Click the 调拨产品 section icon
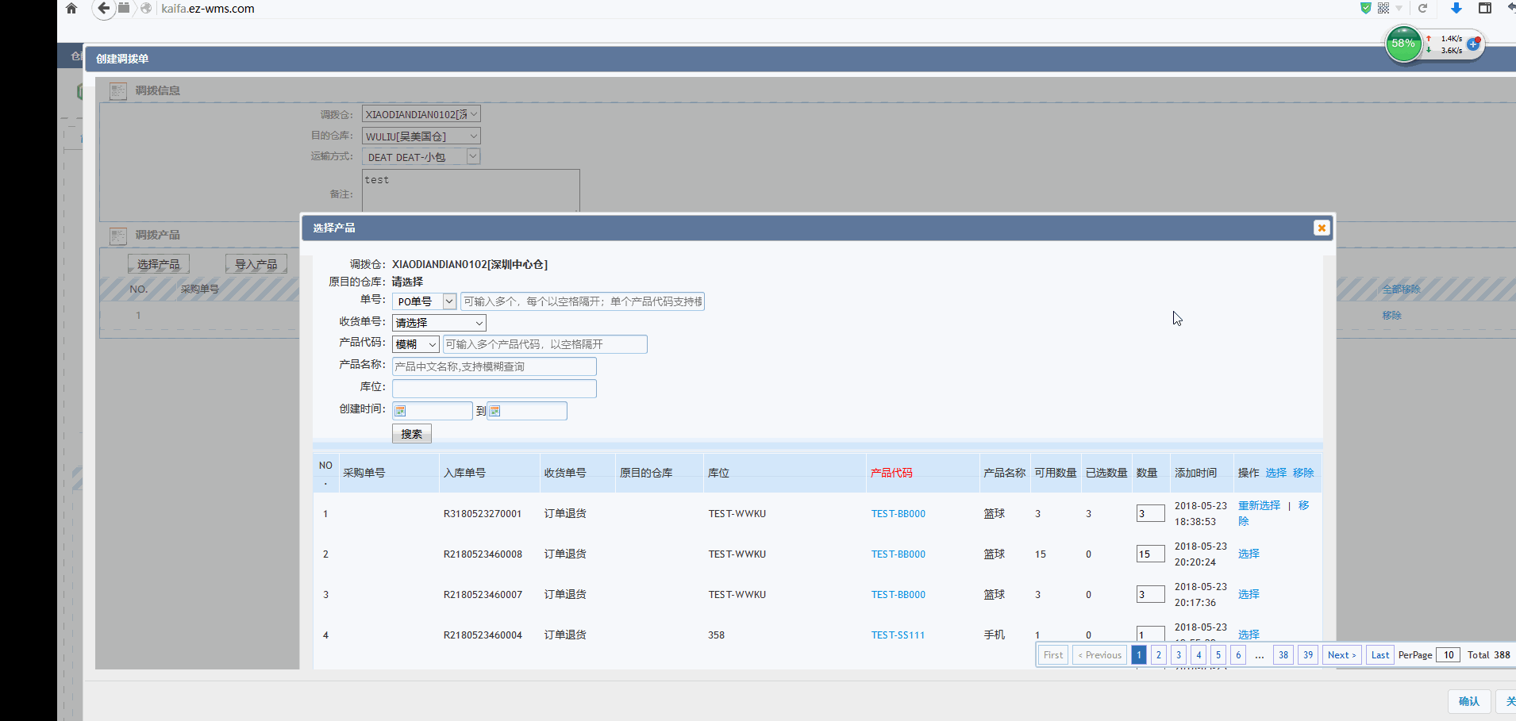 click(x=118, y=236)
